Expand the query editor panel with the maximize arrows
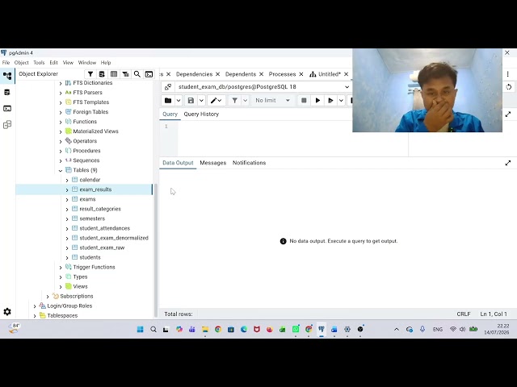Screen dimensions: 517x387 [x=508, y=114]
